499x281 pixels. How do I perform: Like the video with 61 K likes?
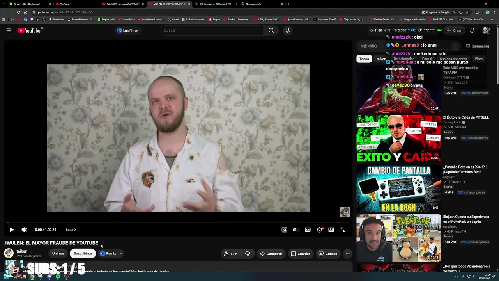pos(231,254)
